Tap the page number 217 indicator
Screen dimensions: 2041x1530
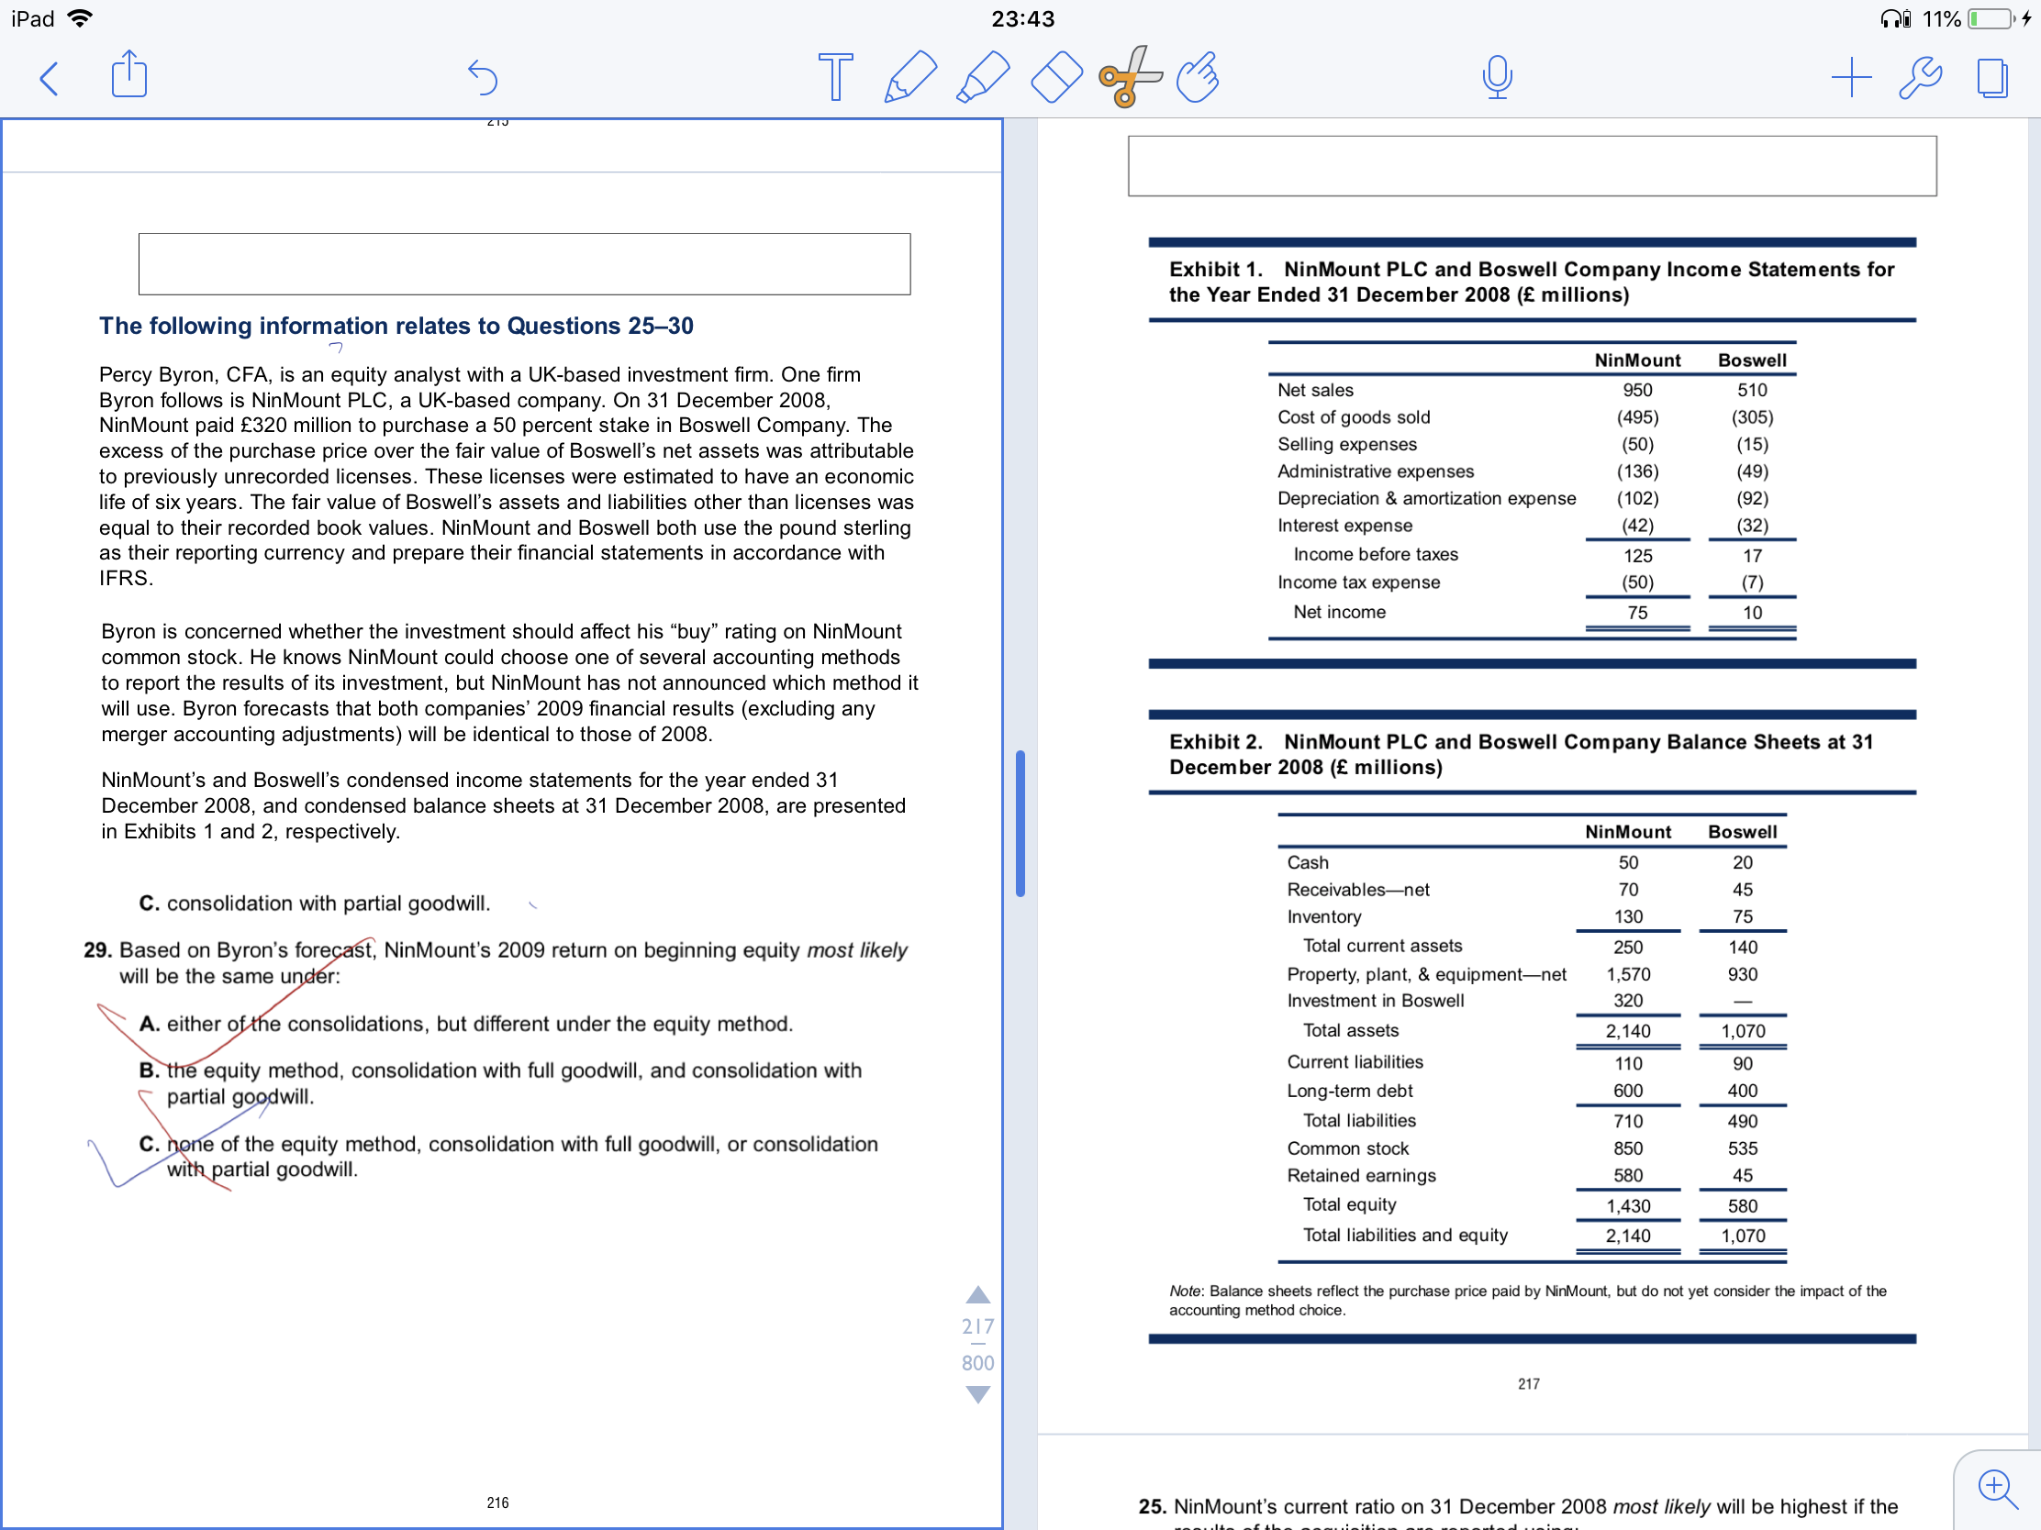(x=977, y=1326)
